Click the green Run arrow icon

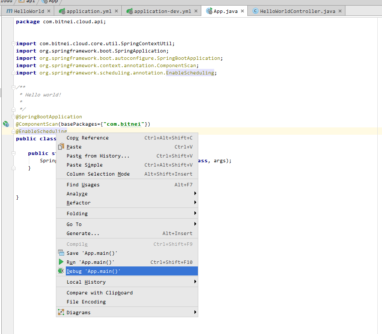pos(61,262)
